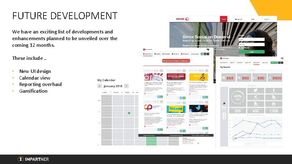This screenshot has width=292, height=164.
Task: Open the Twitter bird post thumbnail
Action: pos(199,109)
